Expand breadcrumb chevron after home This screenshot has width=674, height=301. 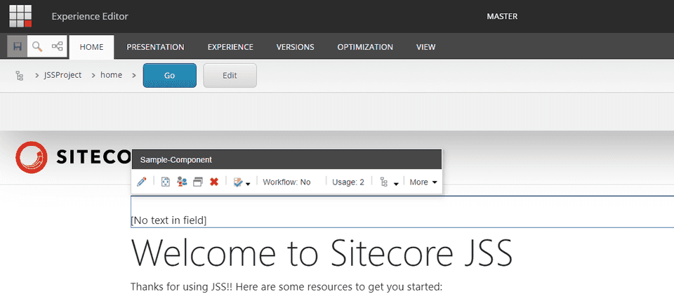coord(134,76)
